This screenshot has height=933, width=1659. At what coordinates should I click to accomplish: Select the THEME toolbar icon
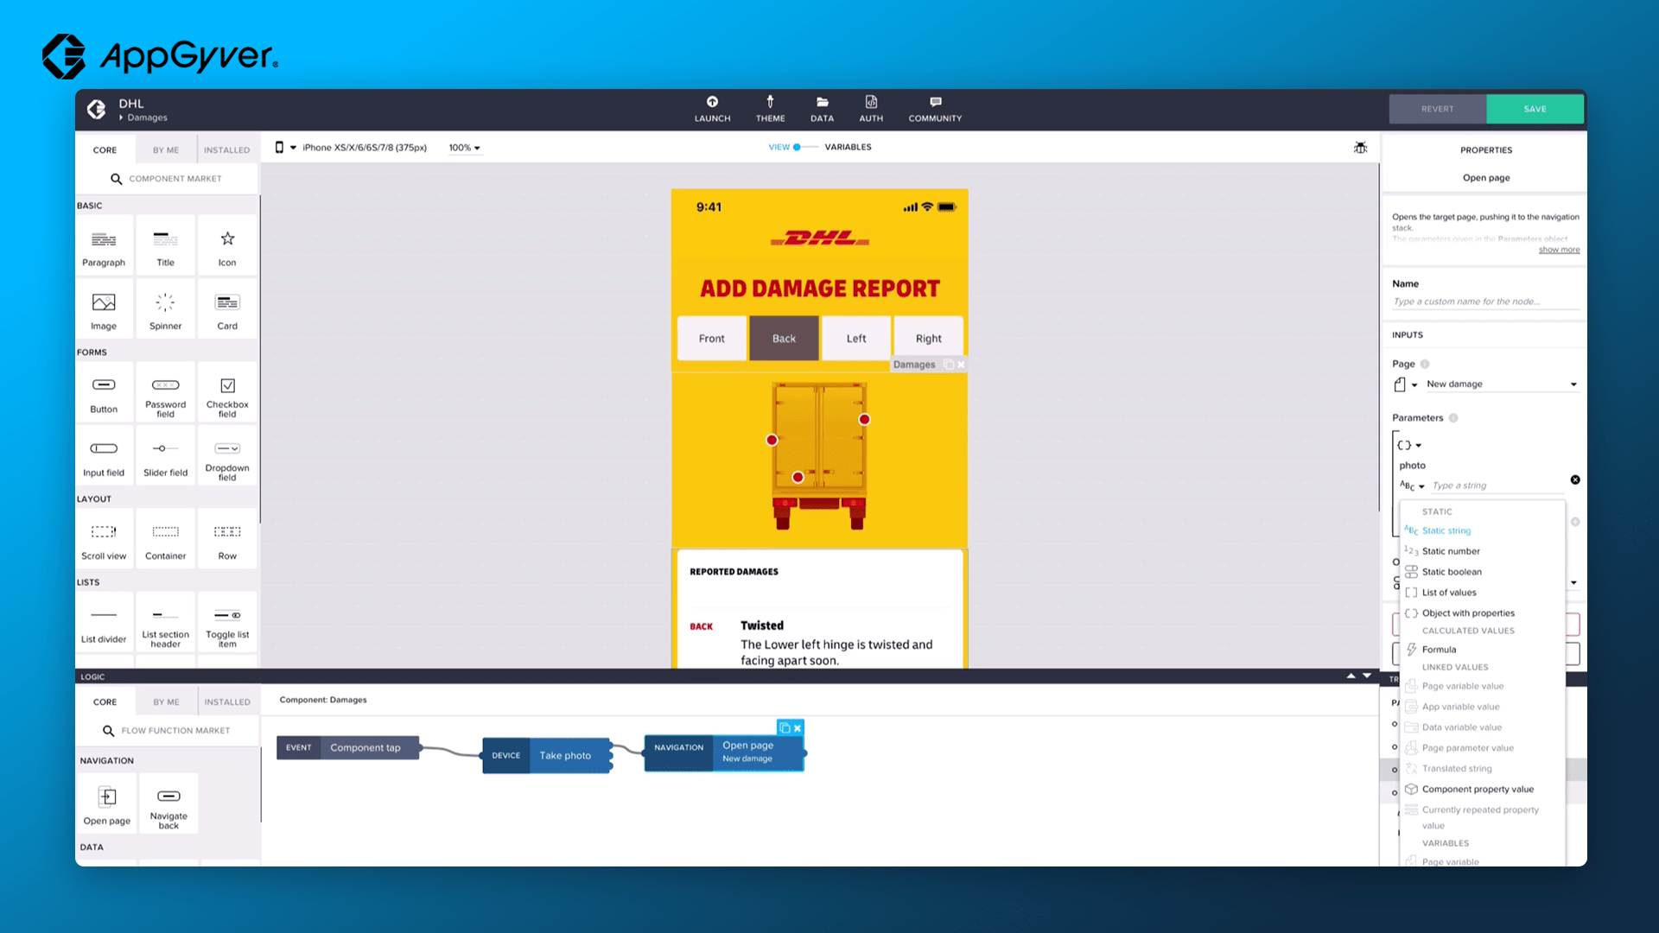(769, 108)
